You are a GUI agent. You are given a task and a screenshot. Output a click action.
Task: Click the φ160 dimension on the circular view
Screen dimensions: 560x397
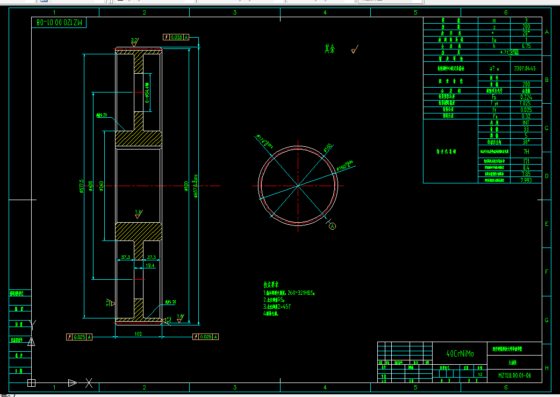pos(345,166)
